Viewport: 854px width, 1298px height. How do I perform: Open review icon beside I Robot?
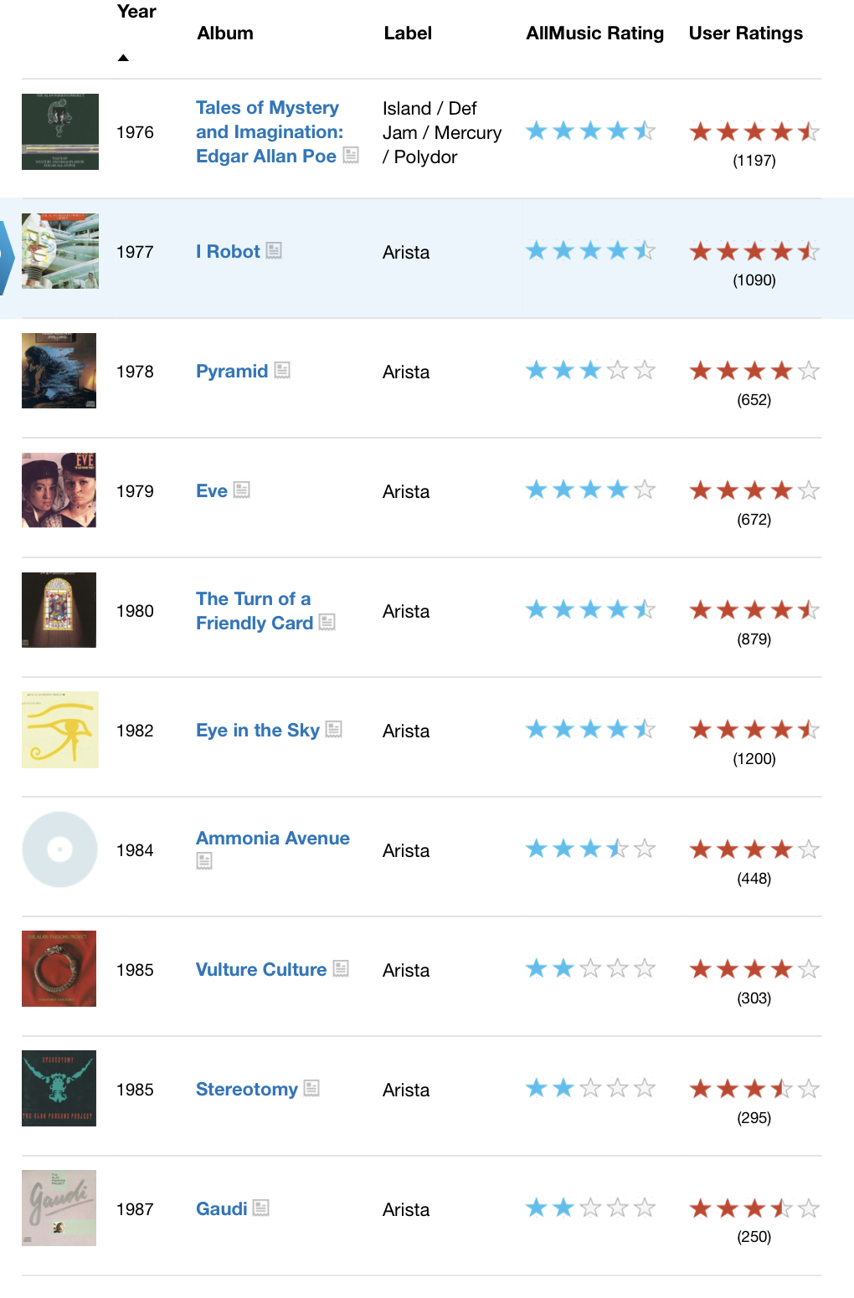[x=274, y=250]
